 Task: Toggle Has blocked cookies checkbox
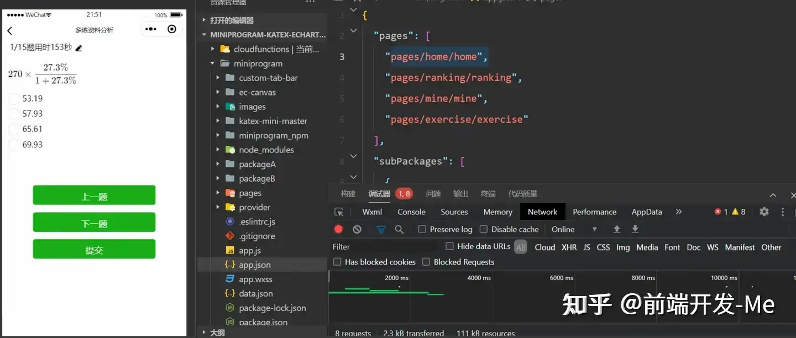[x=337, y=262]
